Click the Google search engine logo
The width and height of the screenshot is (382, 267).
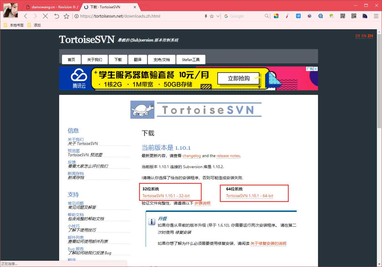[x=226, y=16]
